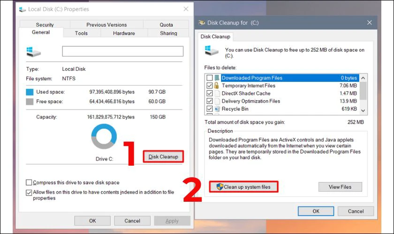Click the 97,395,408,896 bytes used value
Viewport: 394px width, 234px height.
pos(112,92)
